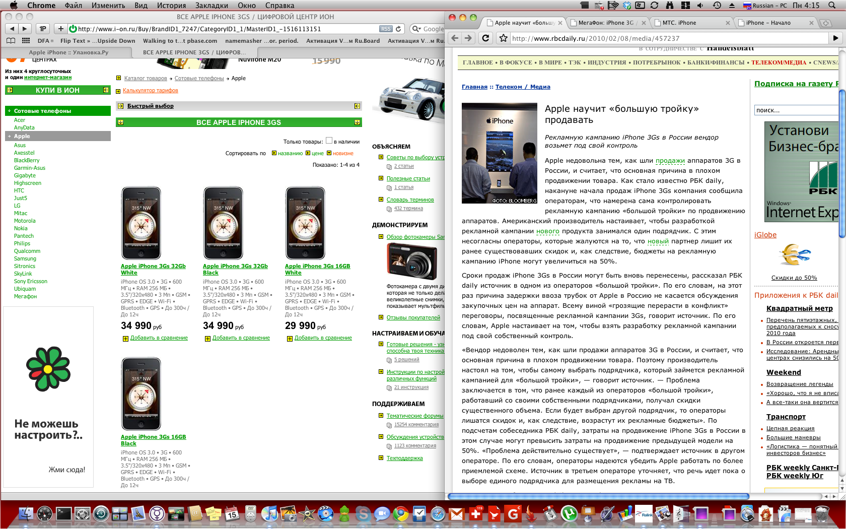Reload the rbcdaily page in Chrome
Screen dimensions: 846x529
point(485,38)
